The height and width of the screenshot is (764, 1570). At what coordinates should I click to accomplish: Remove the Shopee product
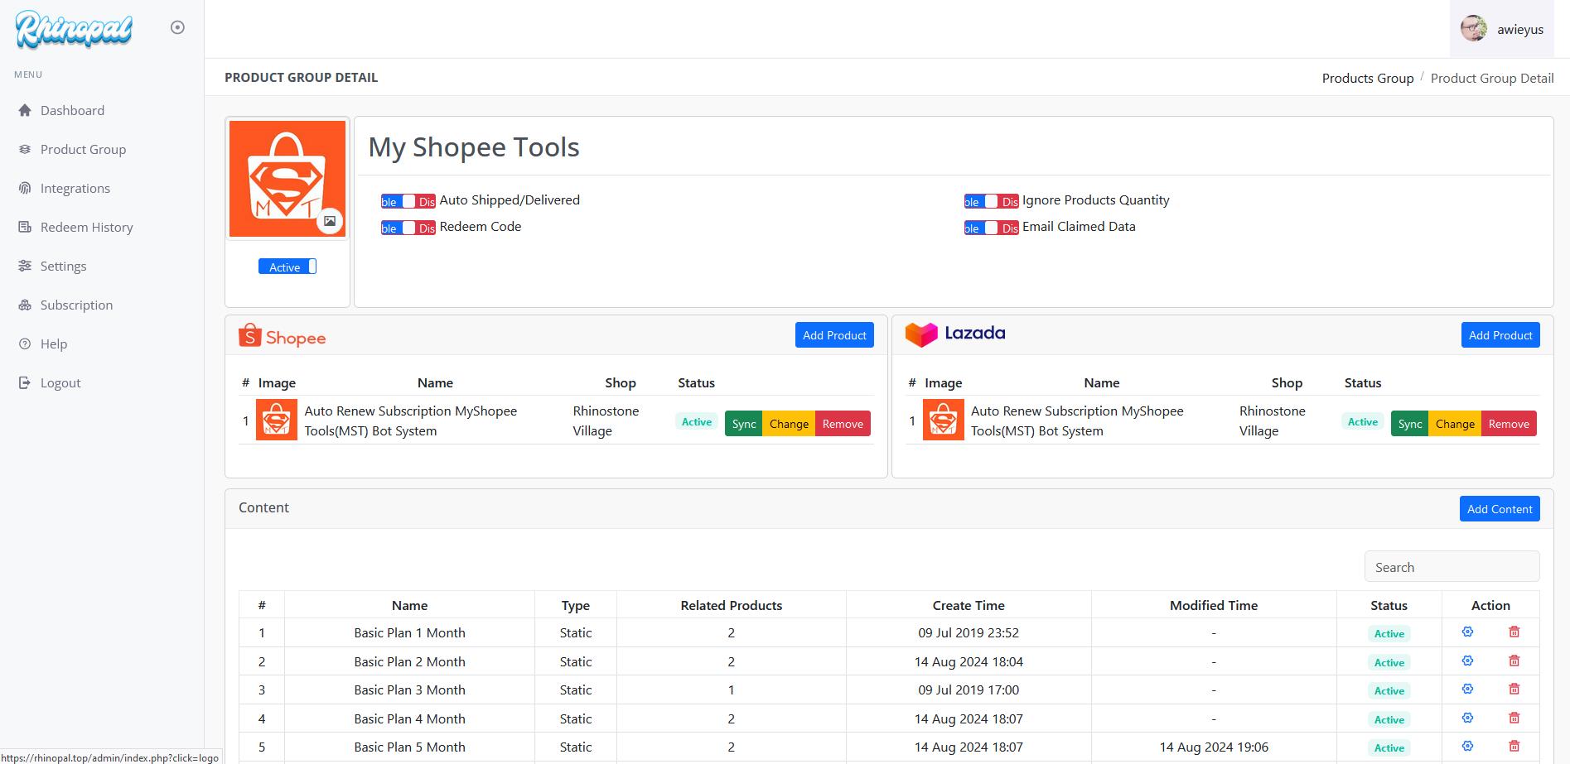[x=843, y=424]
